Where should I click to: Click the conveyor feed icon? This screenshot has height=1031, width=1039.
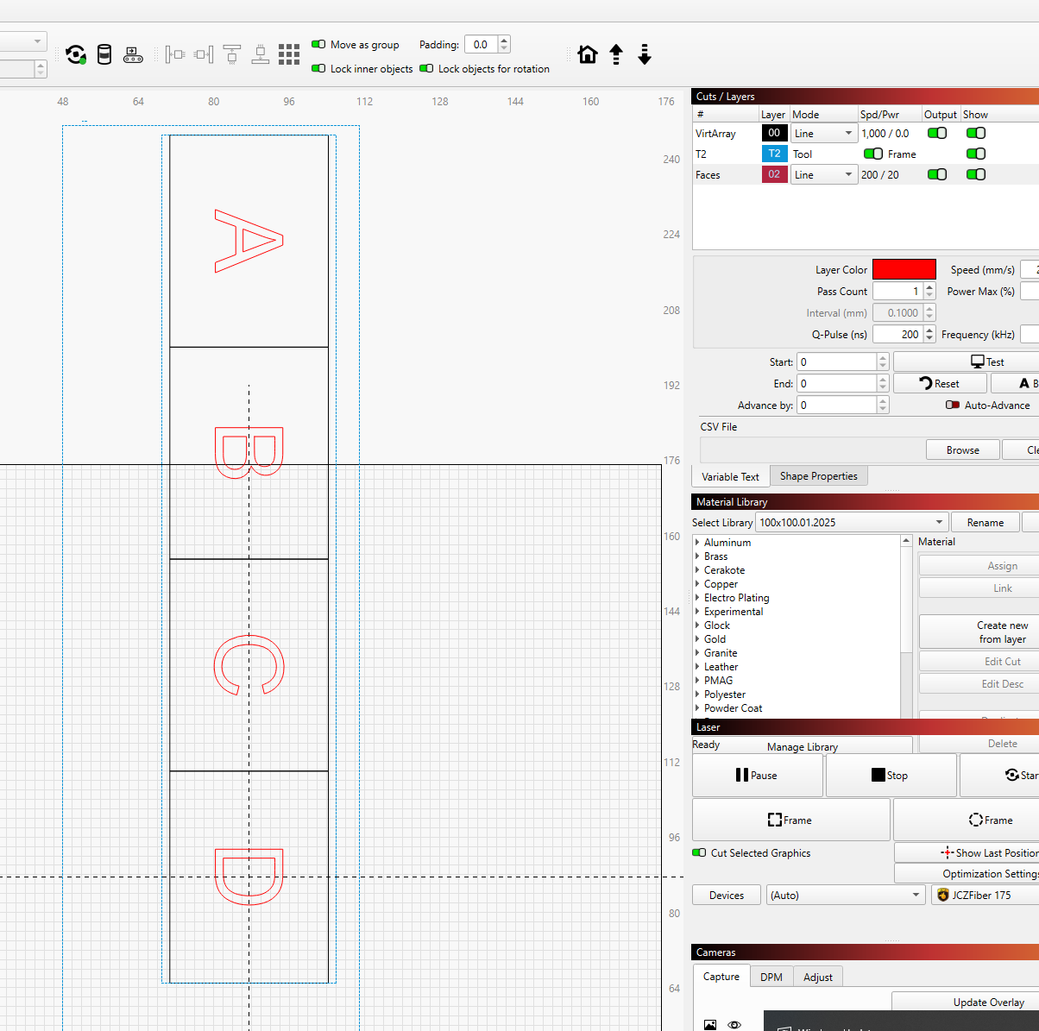[133, 55]
